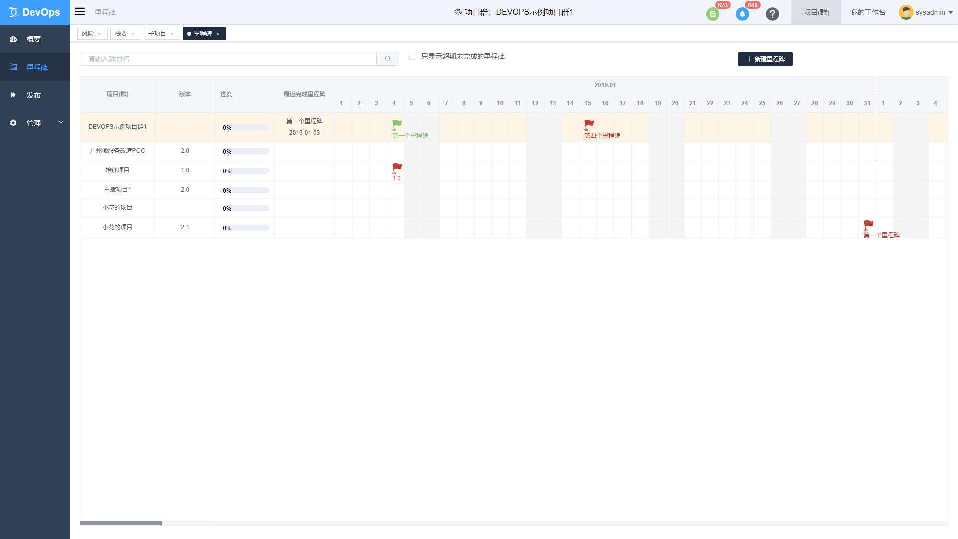The image size is (958, 539).
Task: Click progress bar for 广州微服务改造POC
Action: click(x=244, y=152)
